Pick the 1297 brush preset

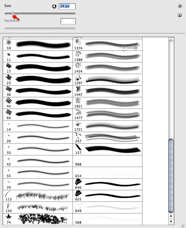pyautogui.click(x=107, y=80)
